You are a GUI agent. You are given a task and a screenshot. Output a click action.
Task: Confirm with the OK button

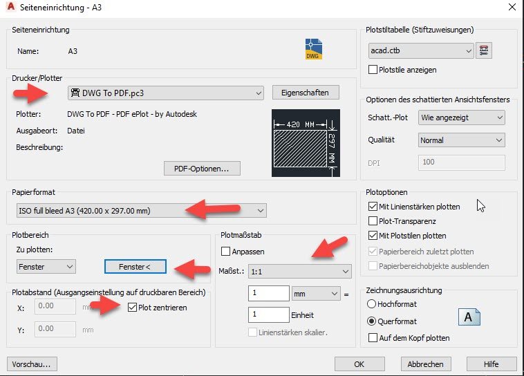coord(359,364)
